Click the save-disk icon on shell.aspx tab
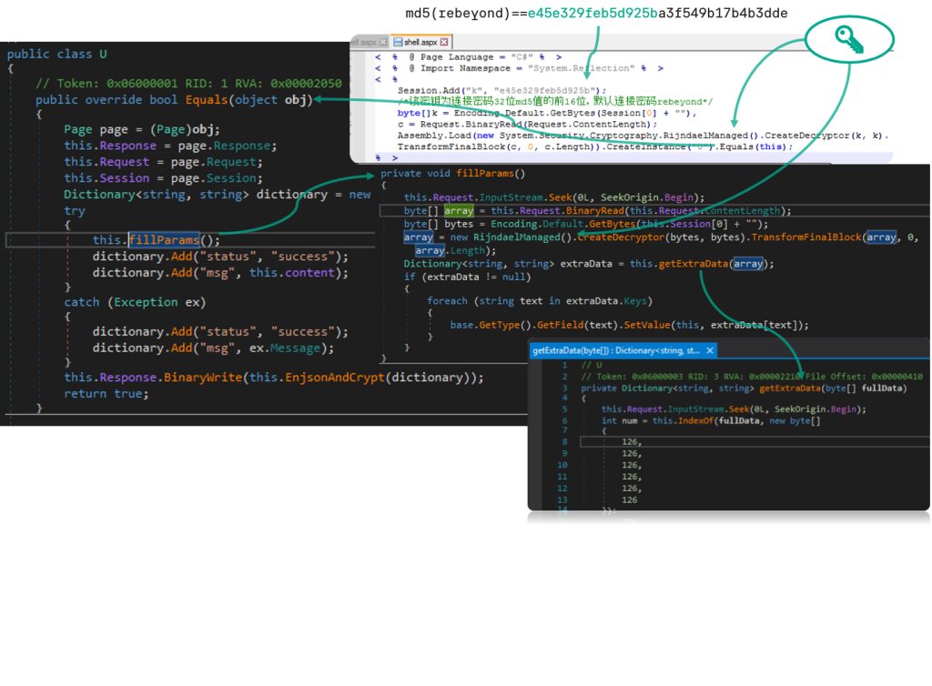 point(398,42)
